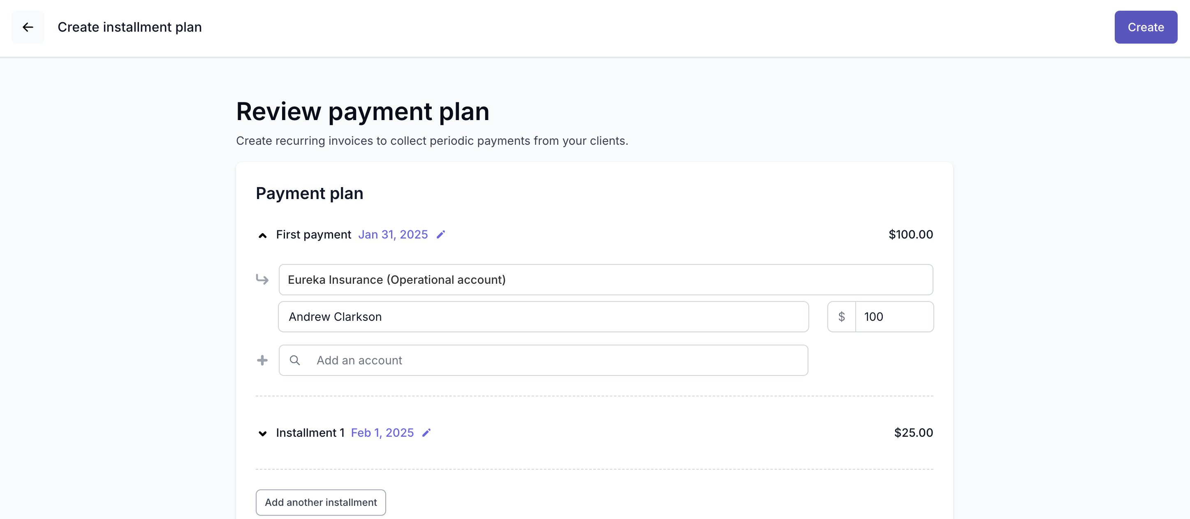1190x519 pixels.
Task: Click the plus icon beside Add an account
Action: pos(262,360)
